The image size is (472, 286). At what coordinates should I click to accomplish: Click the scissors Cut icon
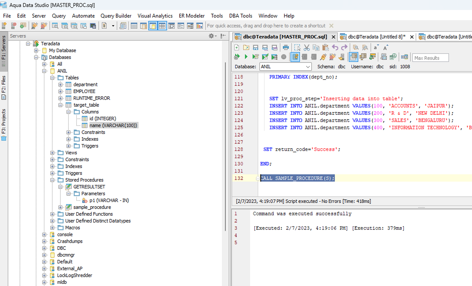(x=307, y=48)
